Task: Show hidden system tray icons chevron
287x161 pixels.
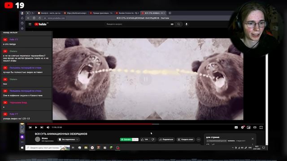Action: 233,148
